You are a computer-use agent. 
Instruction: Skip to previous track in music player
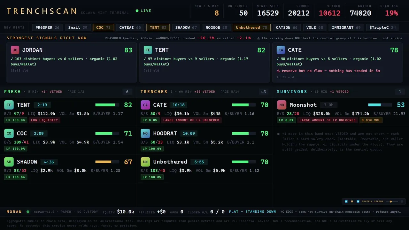click(346, 202)
